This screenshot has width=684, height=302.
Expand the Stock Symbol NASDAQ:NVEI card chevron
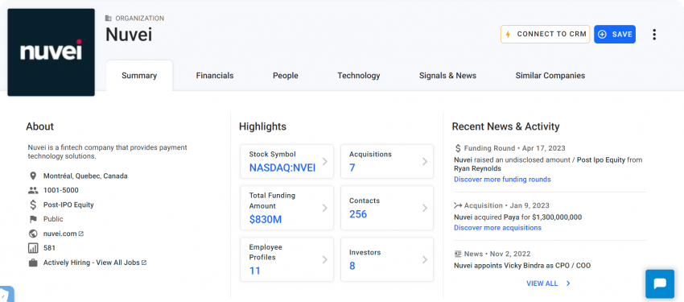pos(324,162)
